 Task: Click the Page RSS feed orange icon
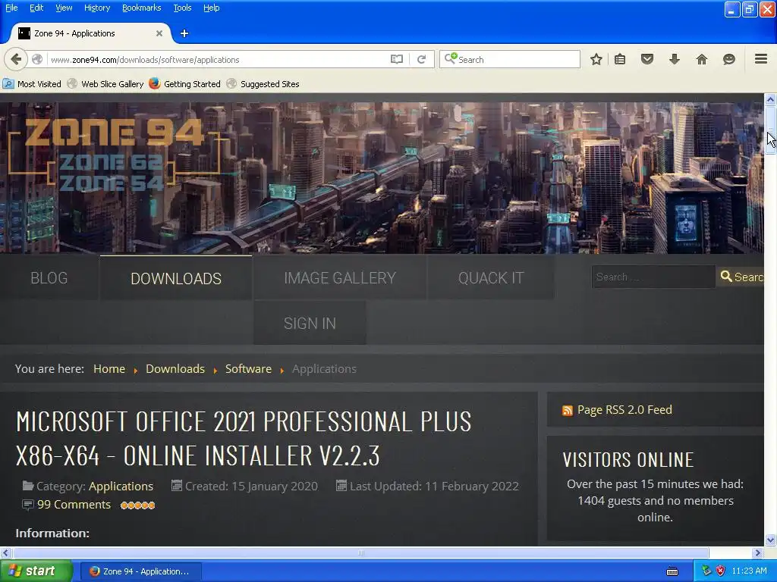point(568,410)
